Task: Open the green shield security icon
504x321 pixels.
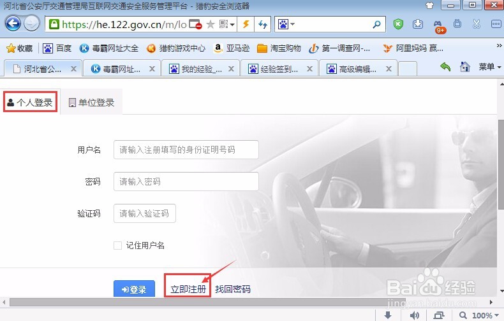Action: [x=398, y=24]
